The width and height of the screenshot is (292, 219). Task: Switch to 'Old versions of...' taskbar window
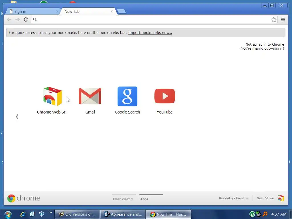[77, 214]
